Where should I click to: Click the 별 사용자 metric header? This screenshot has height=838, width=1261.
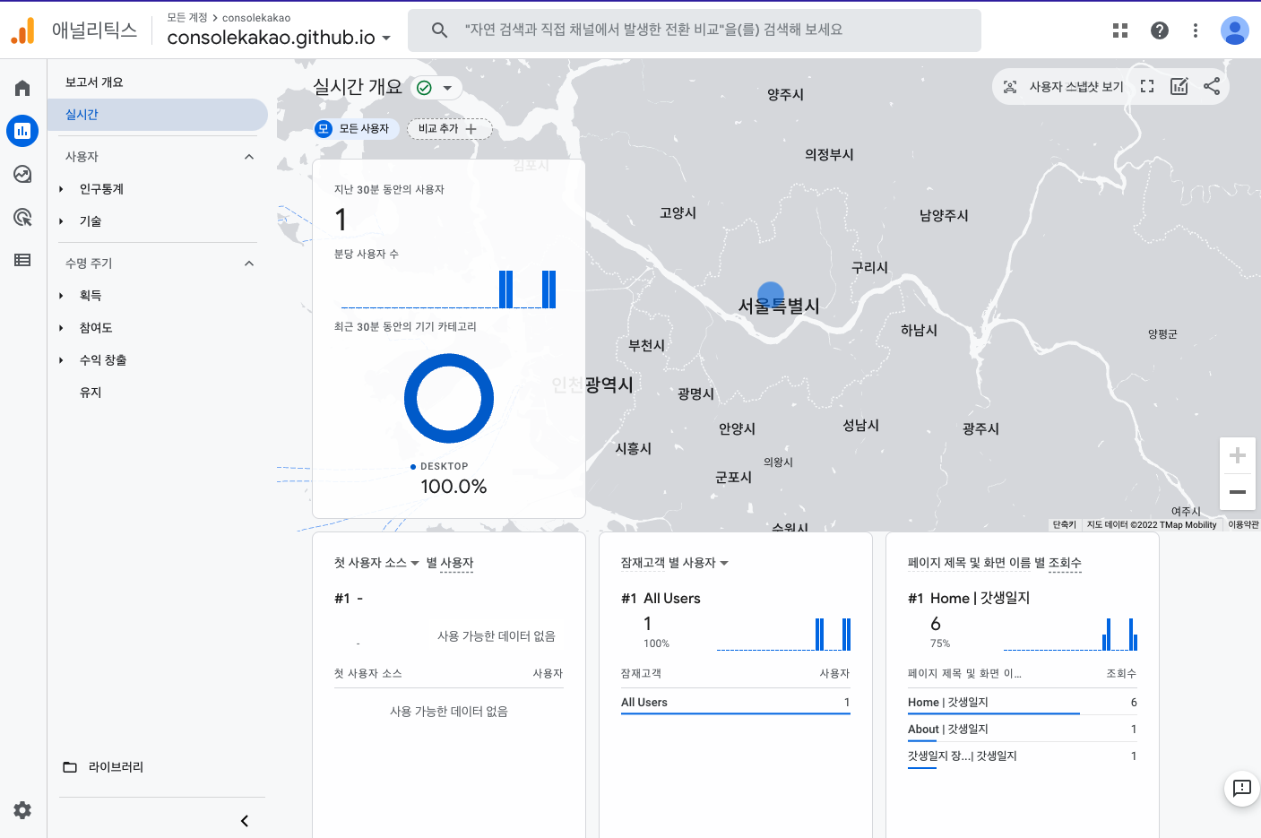(x=449, y=563)
